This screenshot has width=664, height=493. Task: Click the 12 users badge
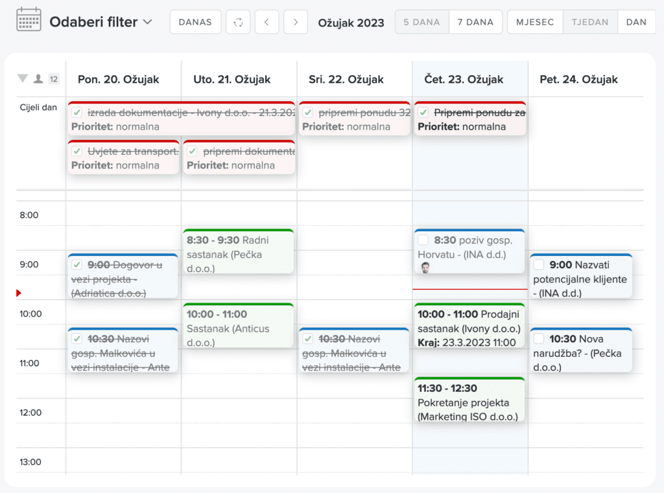pyautogui.click(x=54, y=79)
